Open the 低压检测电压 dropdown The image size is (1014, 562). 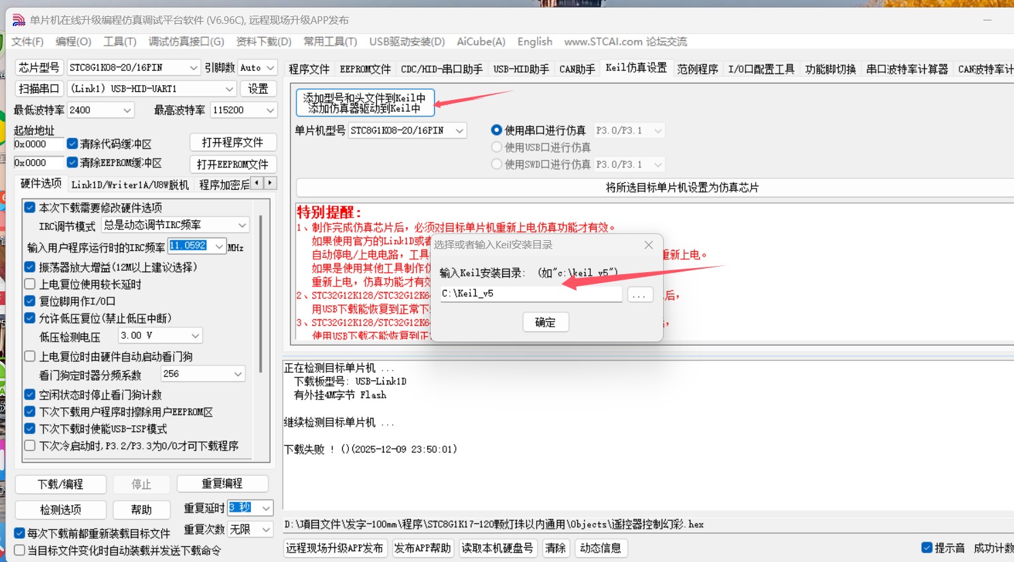[x=159, y=335]
